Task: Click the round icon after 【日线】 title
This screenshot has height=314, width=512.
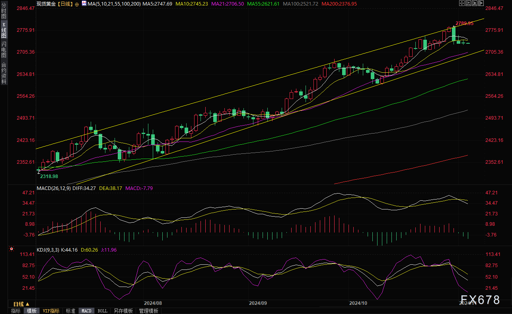Action: [77, 4]
